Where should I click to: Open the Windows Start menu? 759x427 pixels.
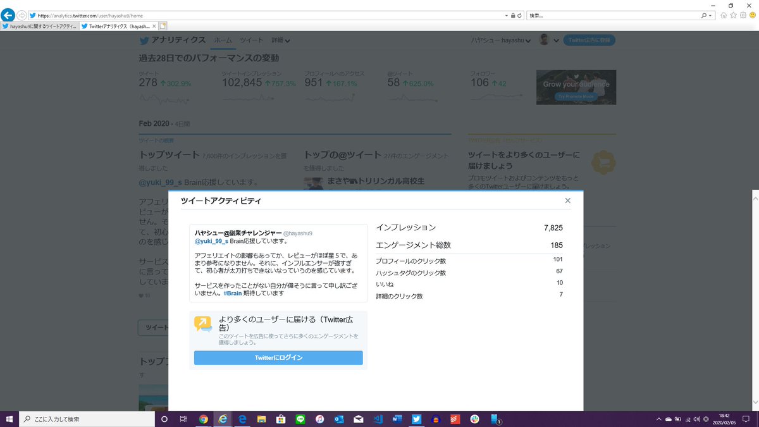9,419
